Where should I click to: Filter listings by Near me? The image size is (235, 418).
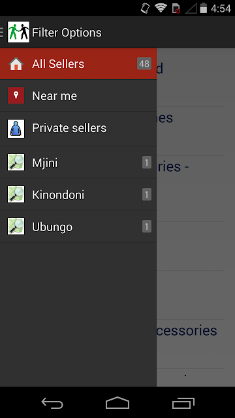78,95
